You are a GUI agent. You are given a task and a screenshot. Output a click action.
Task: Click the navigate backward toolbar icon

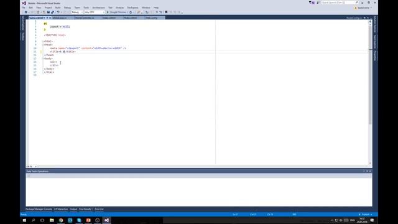25,12
